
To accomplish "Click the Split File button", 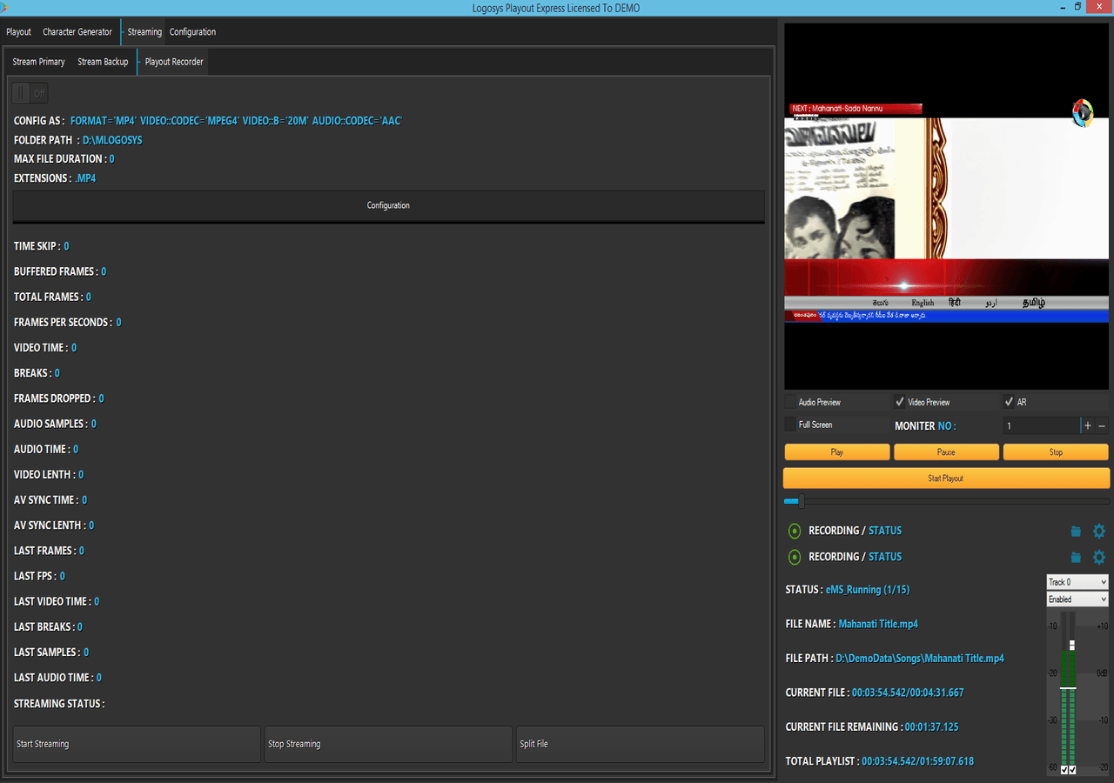I will pos(640,744).
